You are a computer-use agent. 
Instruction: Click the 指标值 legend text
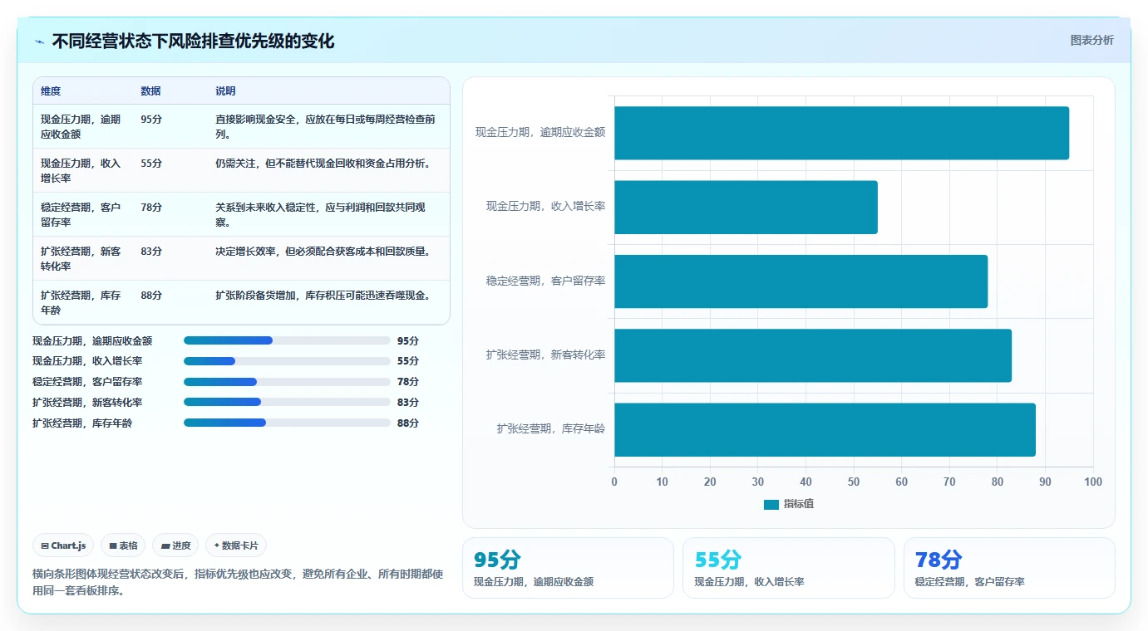(x=799, y=504)
